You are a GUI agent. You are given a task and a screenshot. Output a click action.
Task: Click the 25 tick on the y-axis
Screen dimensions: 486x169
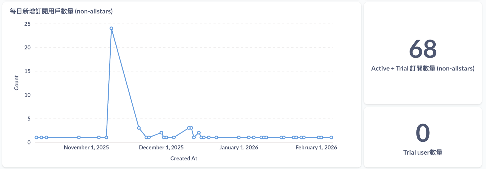click(27, 24)
